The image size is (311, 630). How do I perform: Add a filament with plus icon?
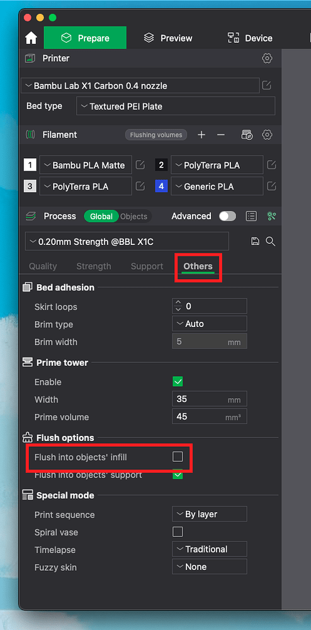(x=201, y=135)
